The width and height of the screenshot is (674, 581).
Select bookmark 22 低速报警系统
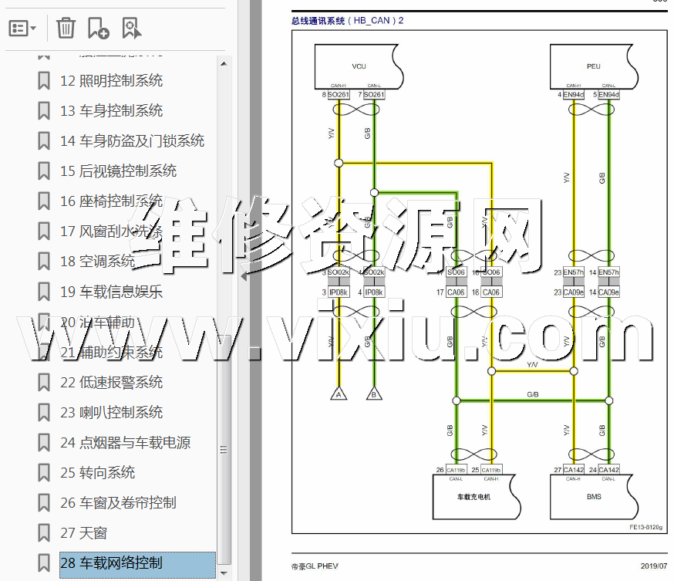(111, 383)
